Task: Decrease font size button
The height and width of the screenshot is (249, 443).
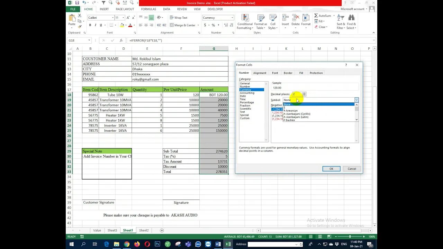Action: [133, 18]
